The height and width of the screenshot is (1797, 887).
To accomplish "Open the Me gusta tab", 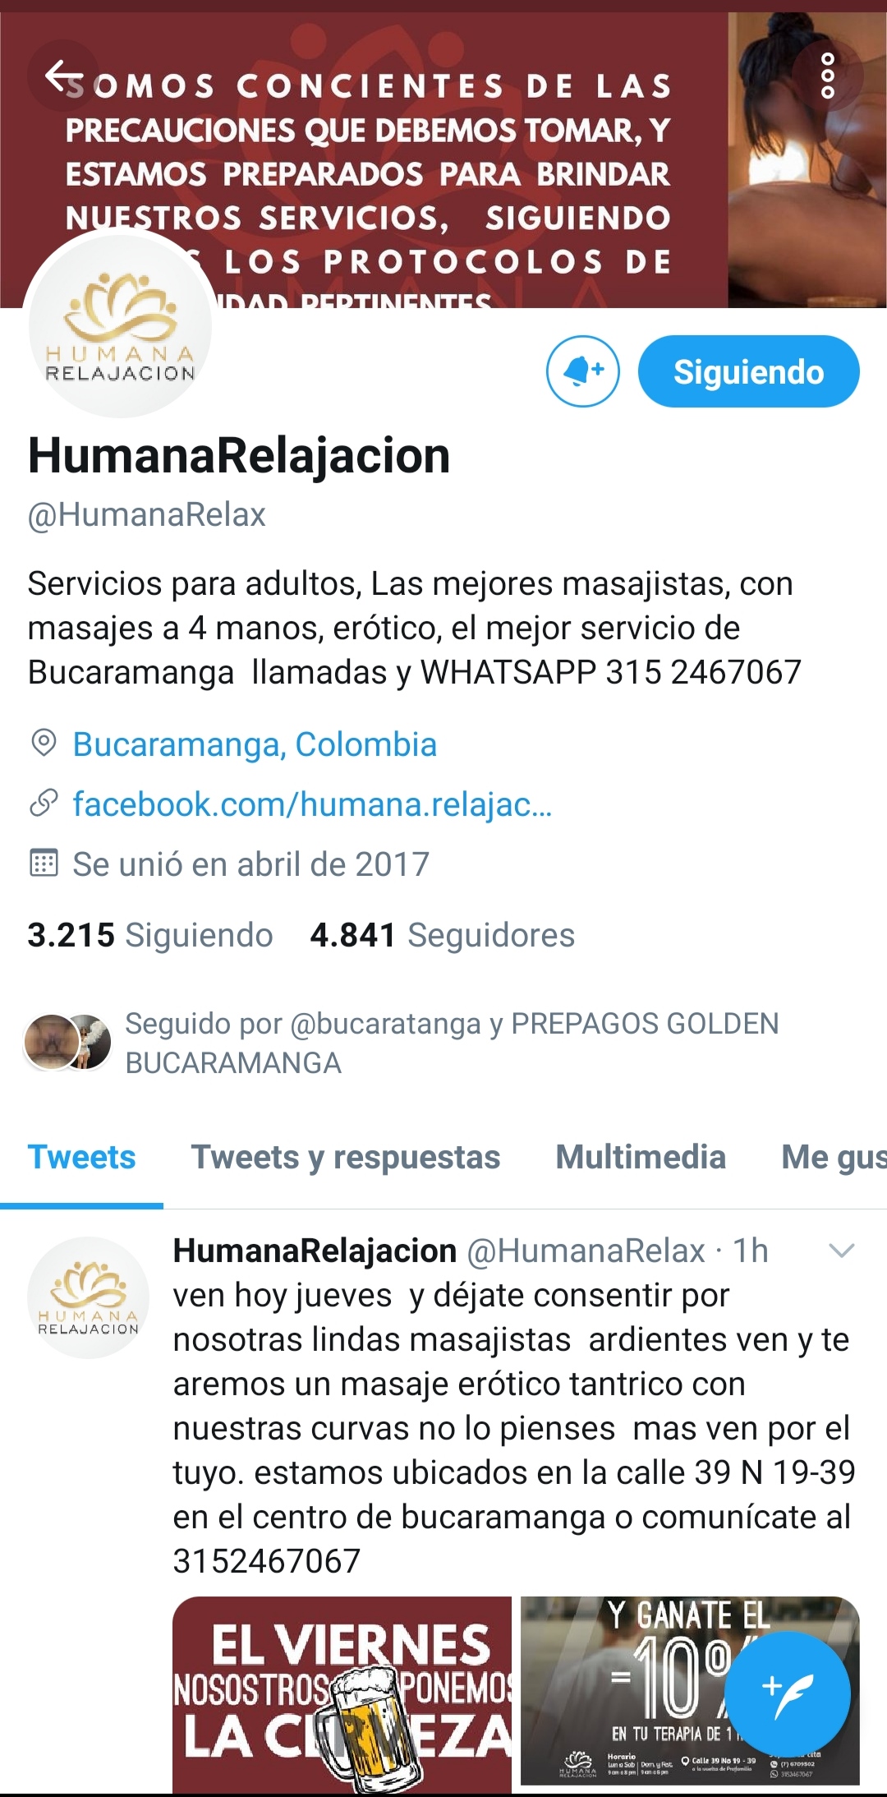I will [834, 1157].
